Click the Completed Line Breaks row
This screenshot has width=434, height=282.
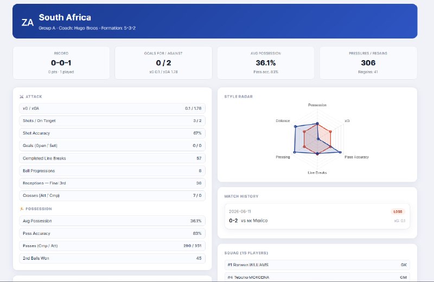[x=112, y=158]
